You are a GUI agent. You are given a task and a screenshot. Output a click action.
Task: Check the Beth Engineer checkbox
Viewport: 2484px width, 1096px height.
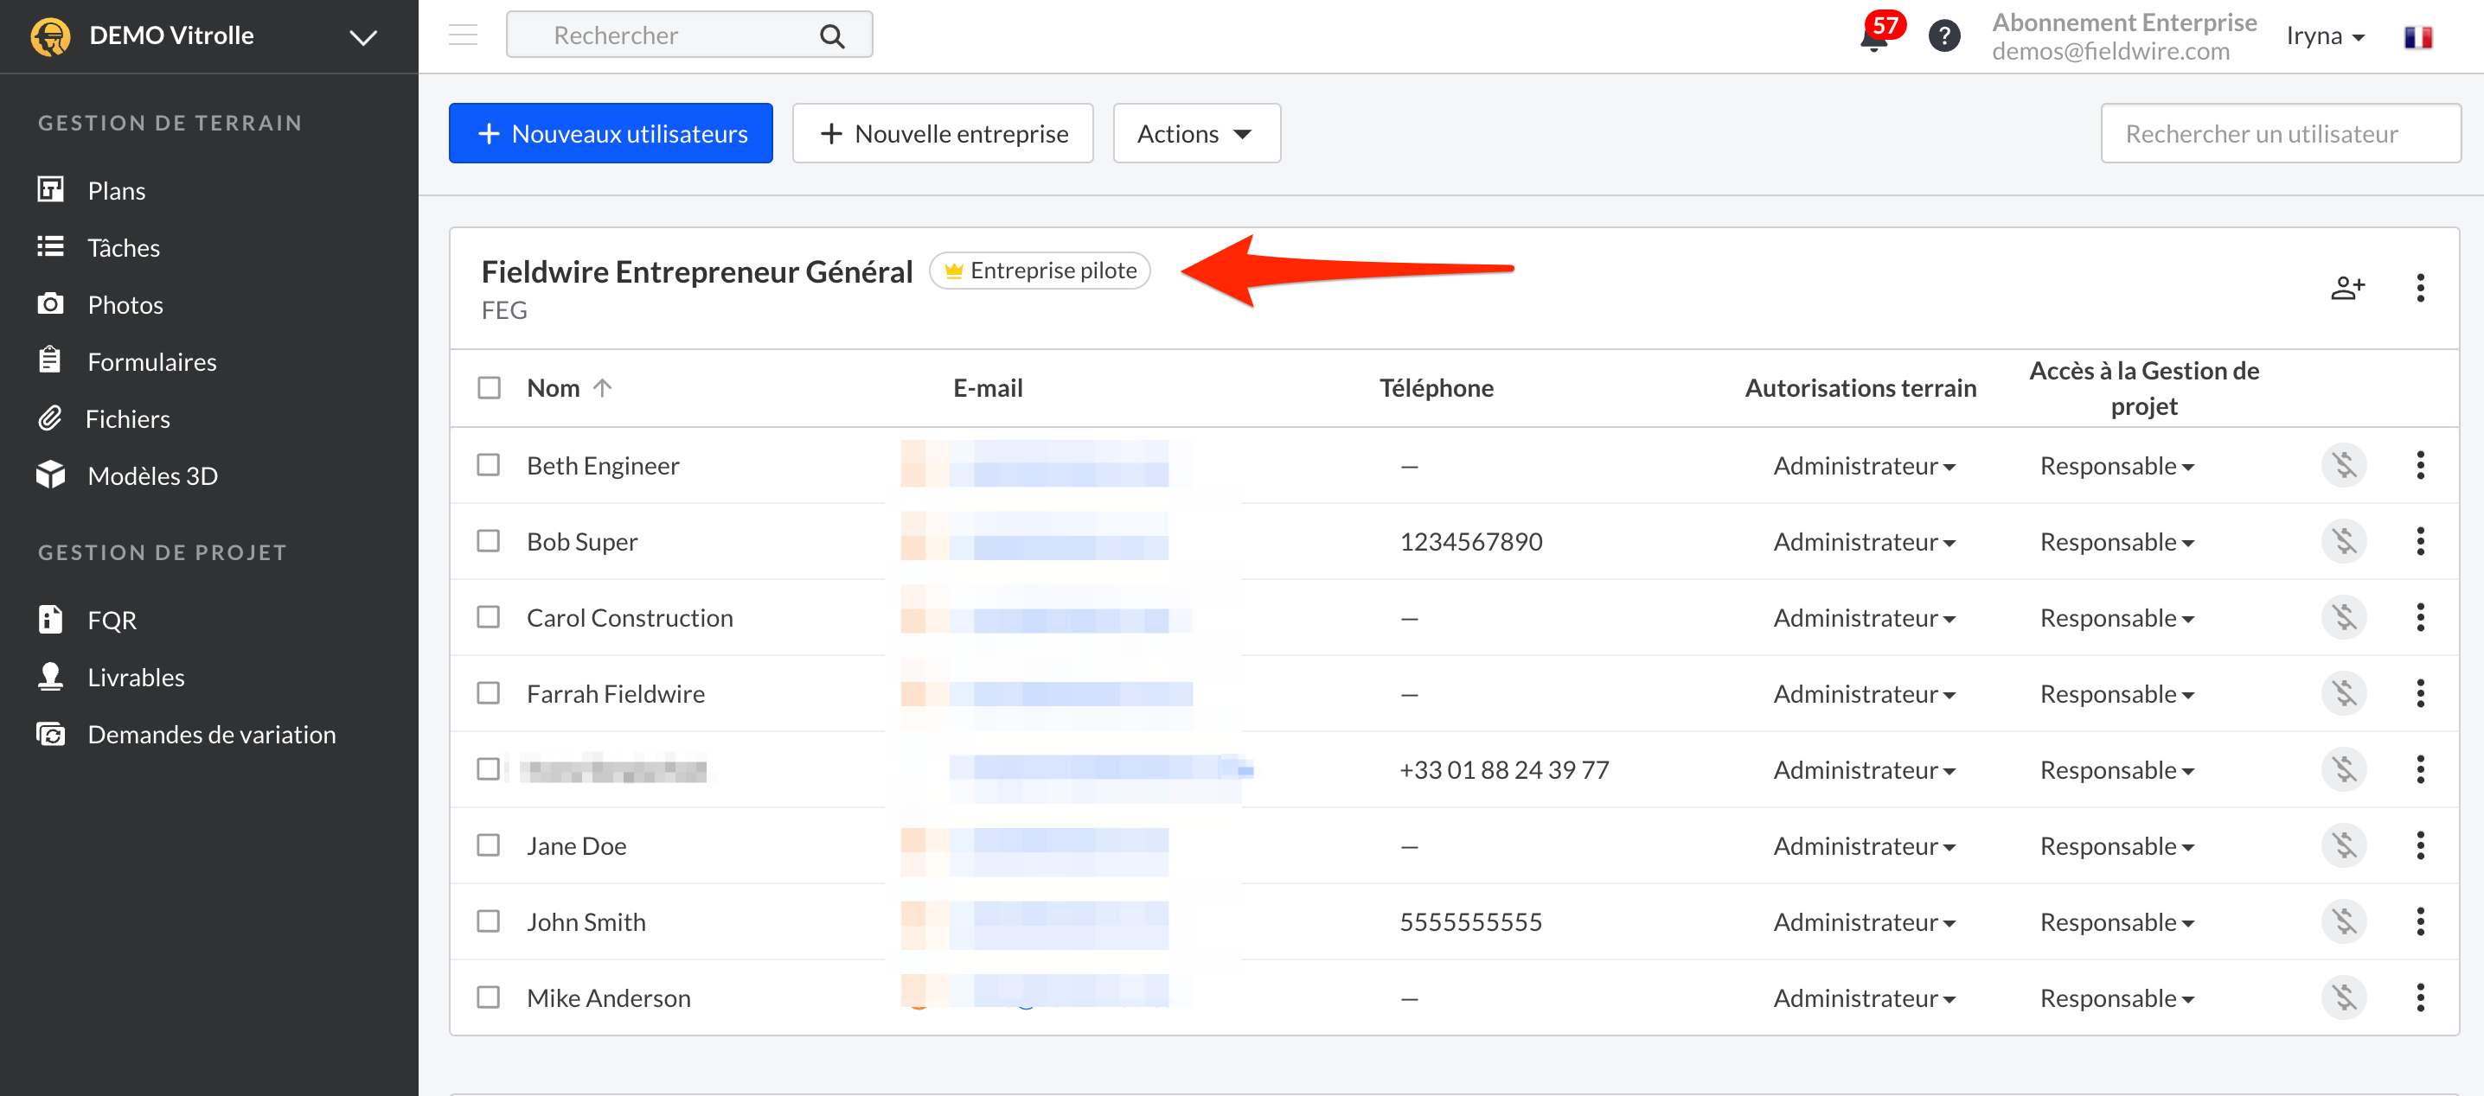click(489, 466)
